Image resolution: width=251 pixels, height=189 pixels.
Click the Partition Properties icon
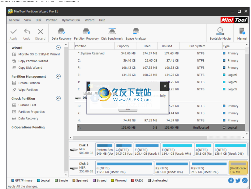click(x=14, y=112)
